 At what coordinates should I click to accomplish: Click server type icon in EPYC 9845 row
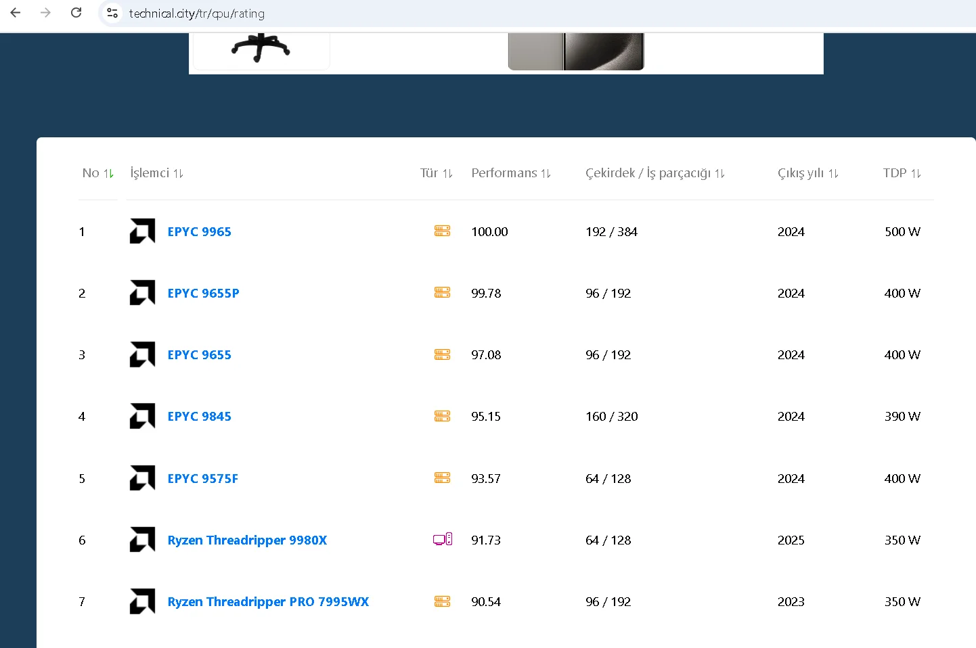coord(442,416)
